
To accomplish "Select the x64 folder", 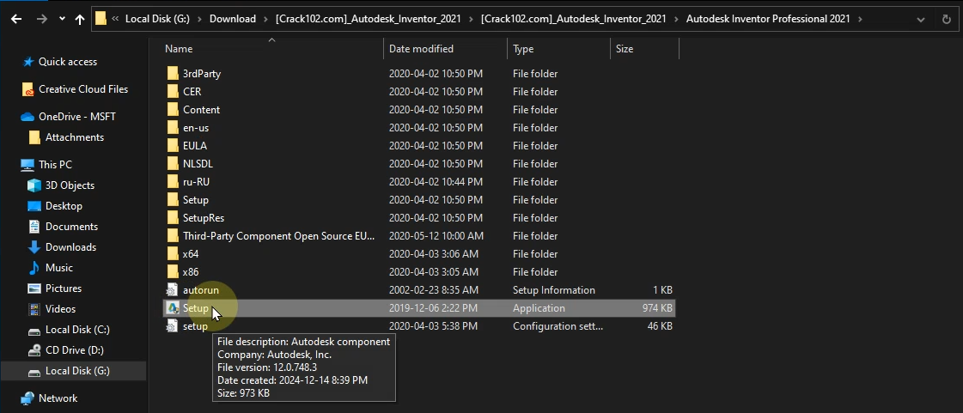I will coord(191,254).
